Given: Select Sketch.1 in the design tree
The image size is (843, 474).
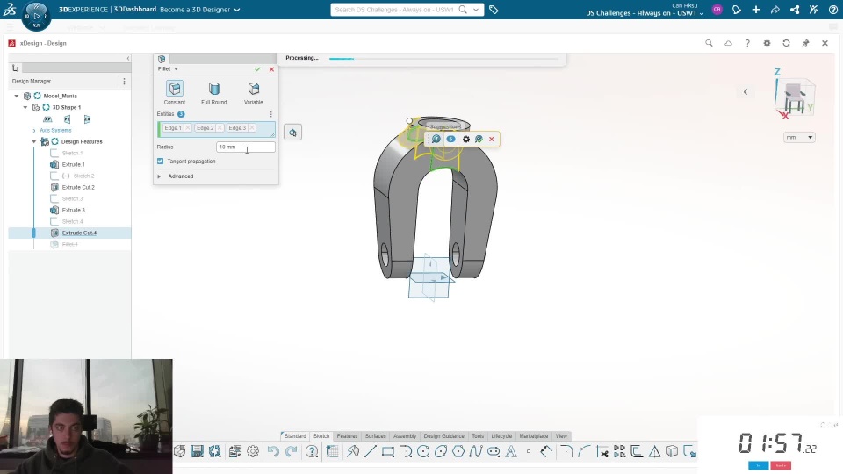Looking at the screenshot, I should click(x=72, y=153).
